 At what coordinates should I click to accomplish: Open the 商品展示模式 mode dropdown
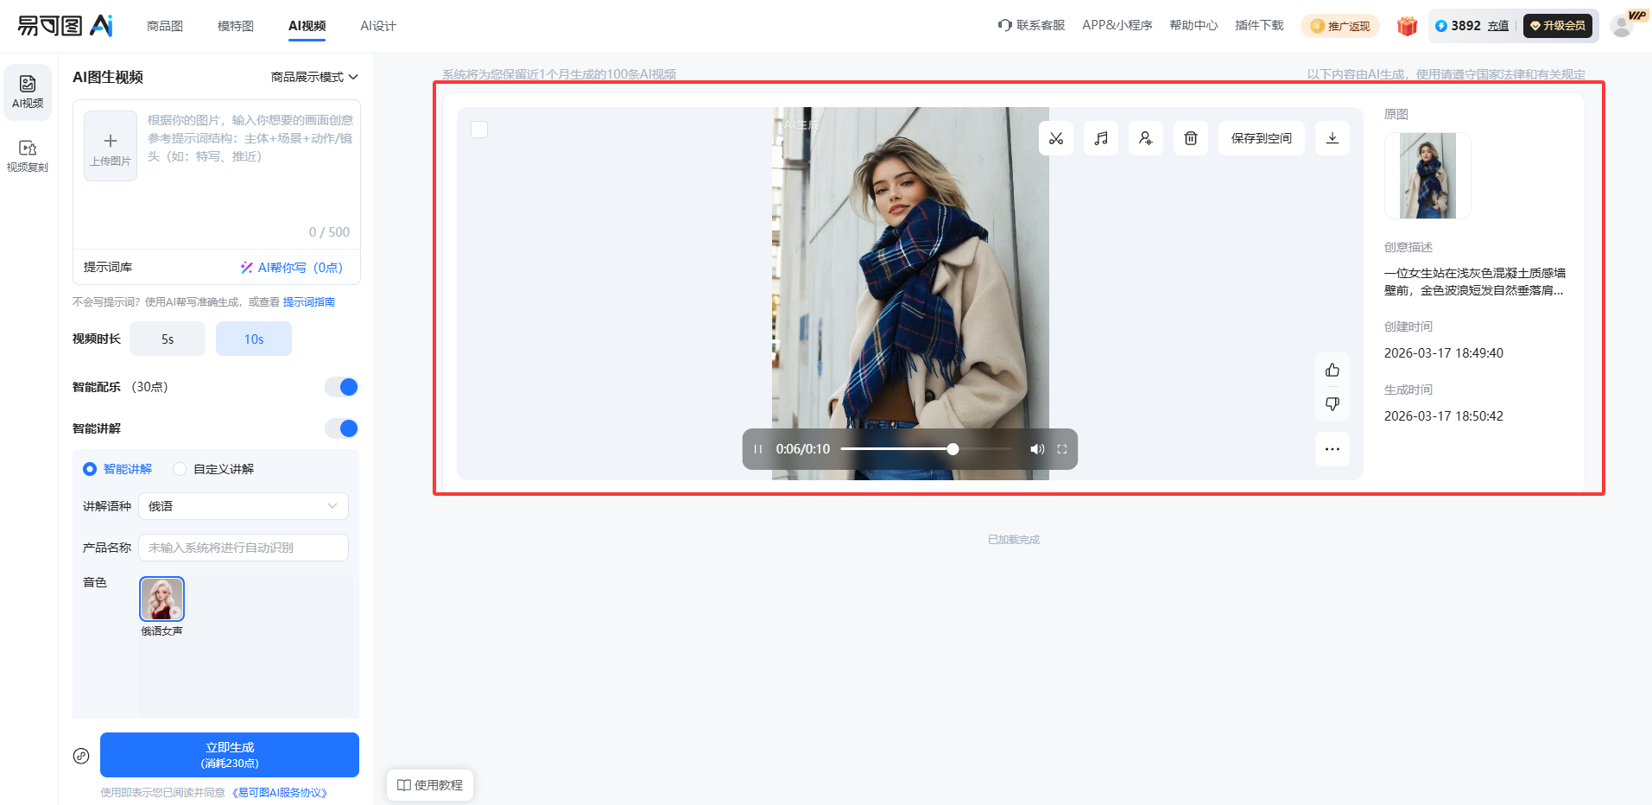314,77
